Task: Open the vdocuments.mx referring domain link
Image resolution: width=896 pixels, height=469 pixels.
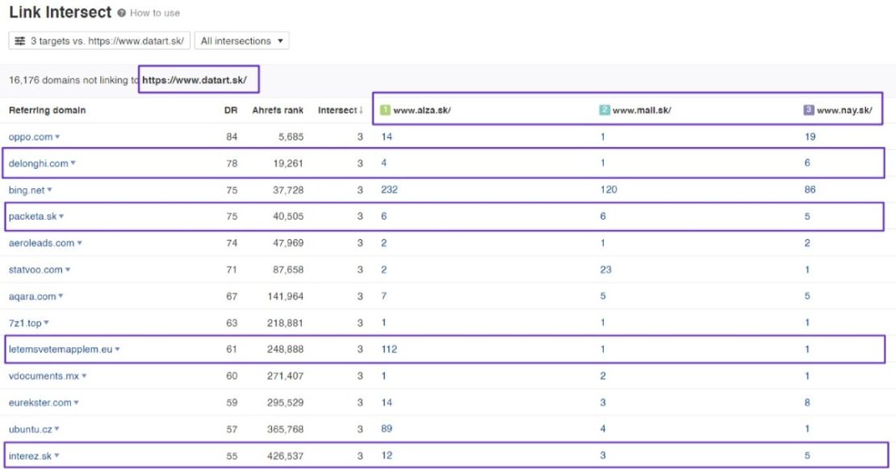Action: click(x=44, y=376)
